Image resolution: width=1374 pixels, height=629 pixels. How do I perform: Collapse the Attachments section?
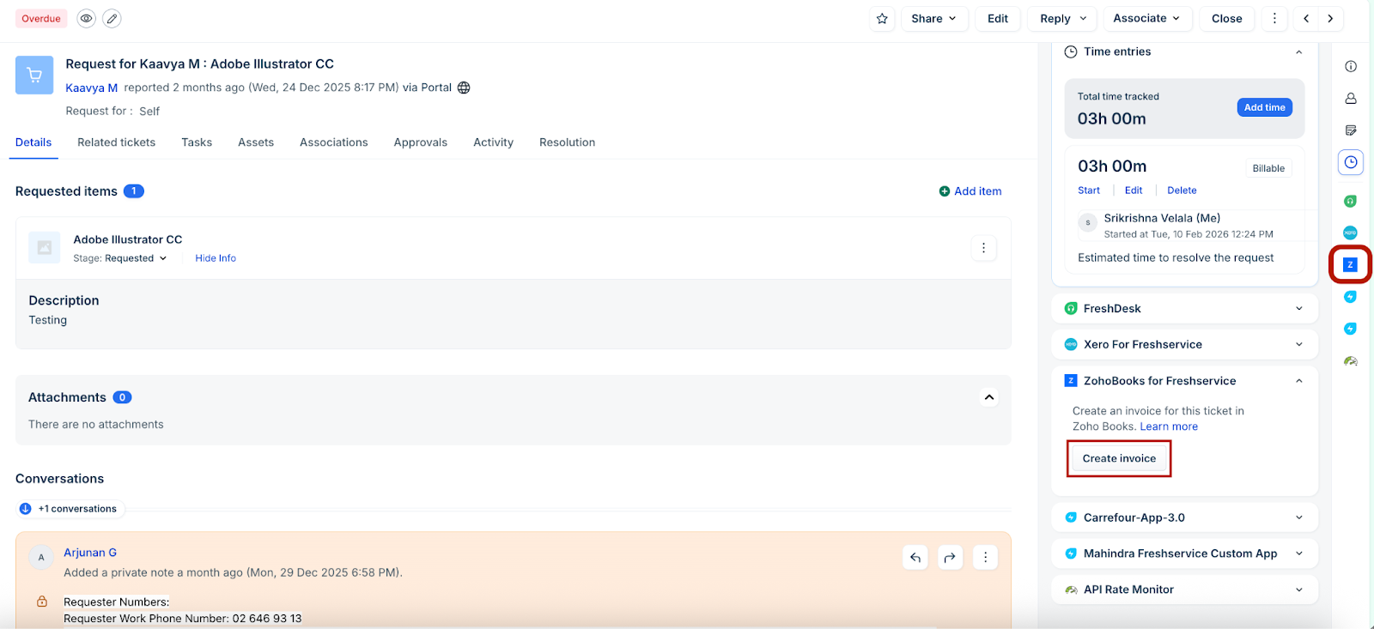(x=989, y=397)
